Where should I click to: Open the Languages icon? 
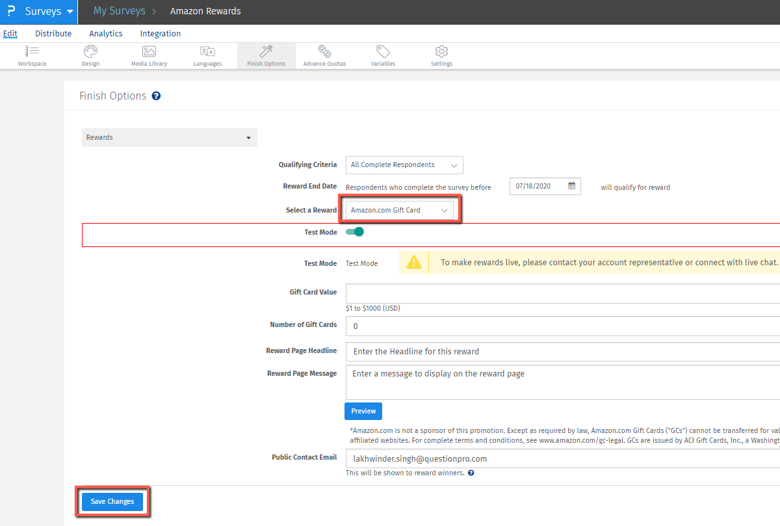tap(207, 51)
